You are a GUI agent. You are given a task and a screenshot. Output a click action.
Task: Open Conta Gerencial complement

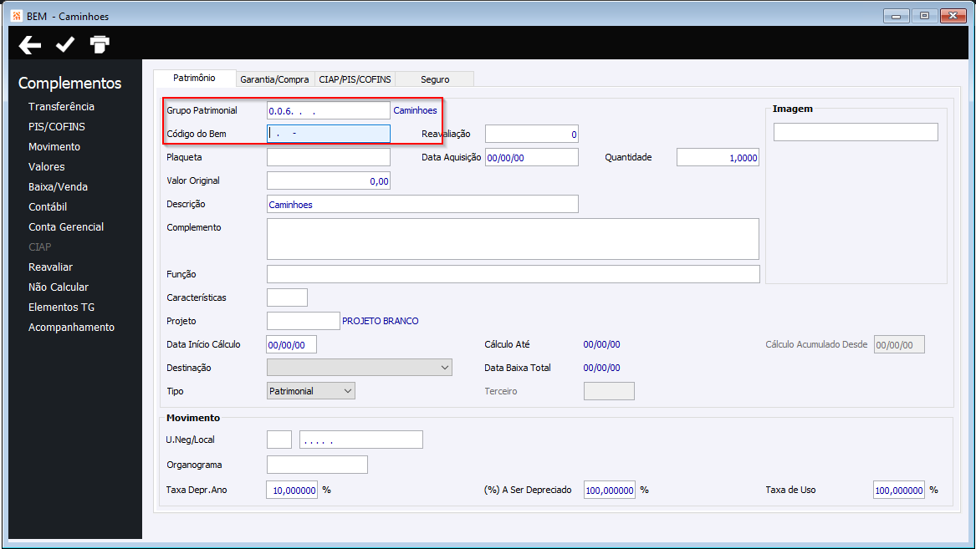point(66,227)
